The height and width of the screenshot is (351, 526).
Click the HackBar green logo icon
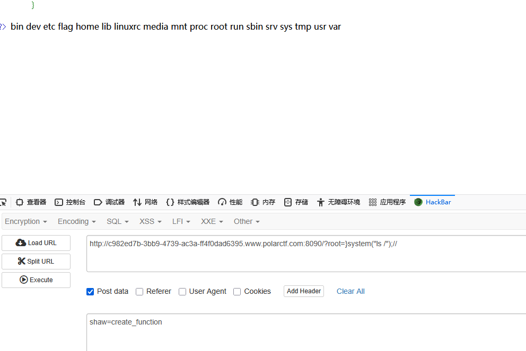418,202
